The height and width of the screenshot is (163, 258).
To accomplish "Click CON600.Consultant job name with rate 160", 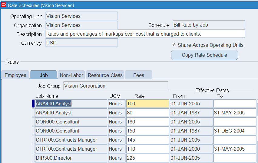I will tap(71, 122).
